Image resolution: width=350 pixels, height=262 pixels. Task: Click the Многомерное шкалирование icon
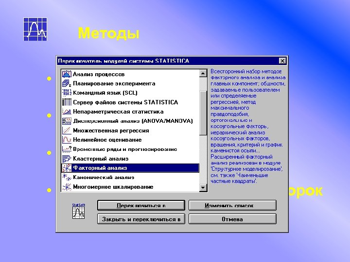coord(67,187)
